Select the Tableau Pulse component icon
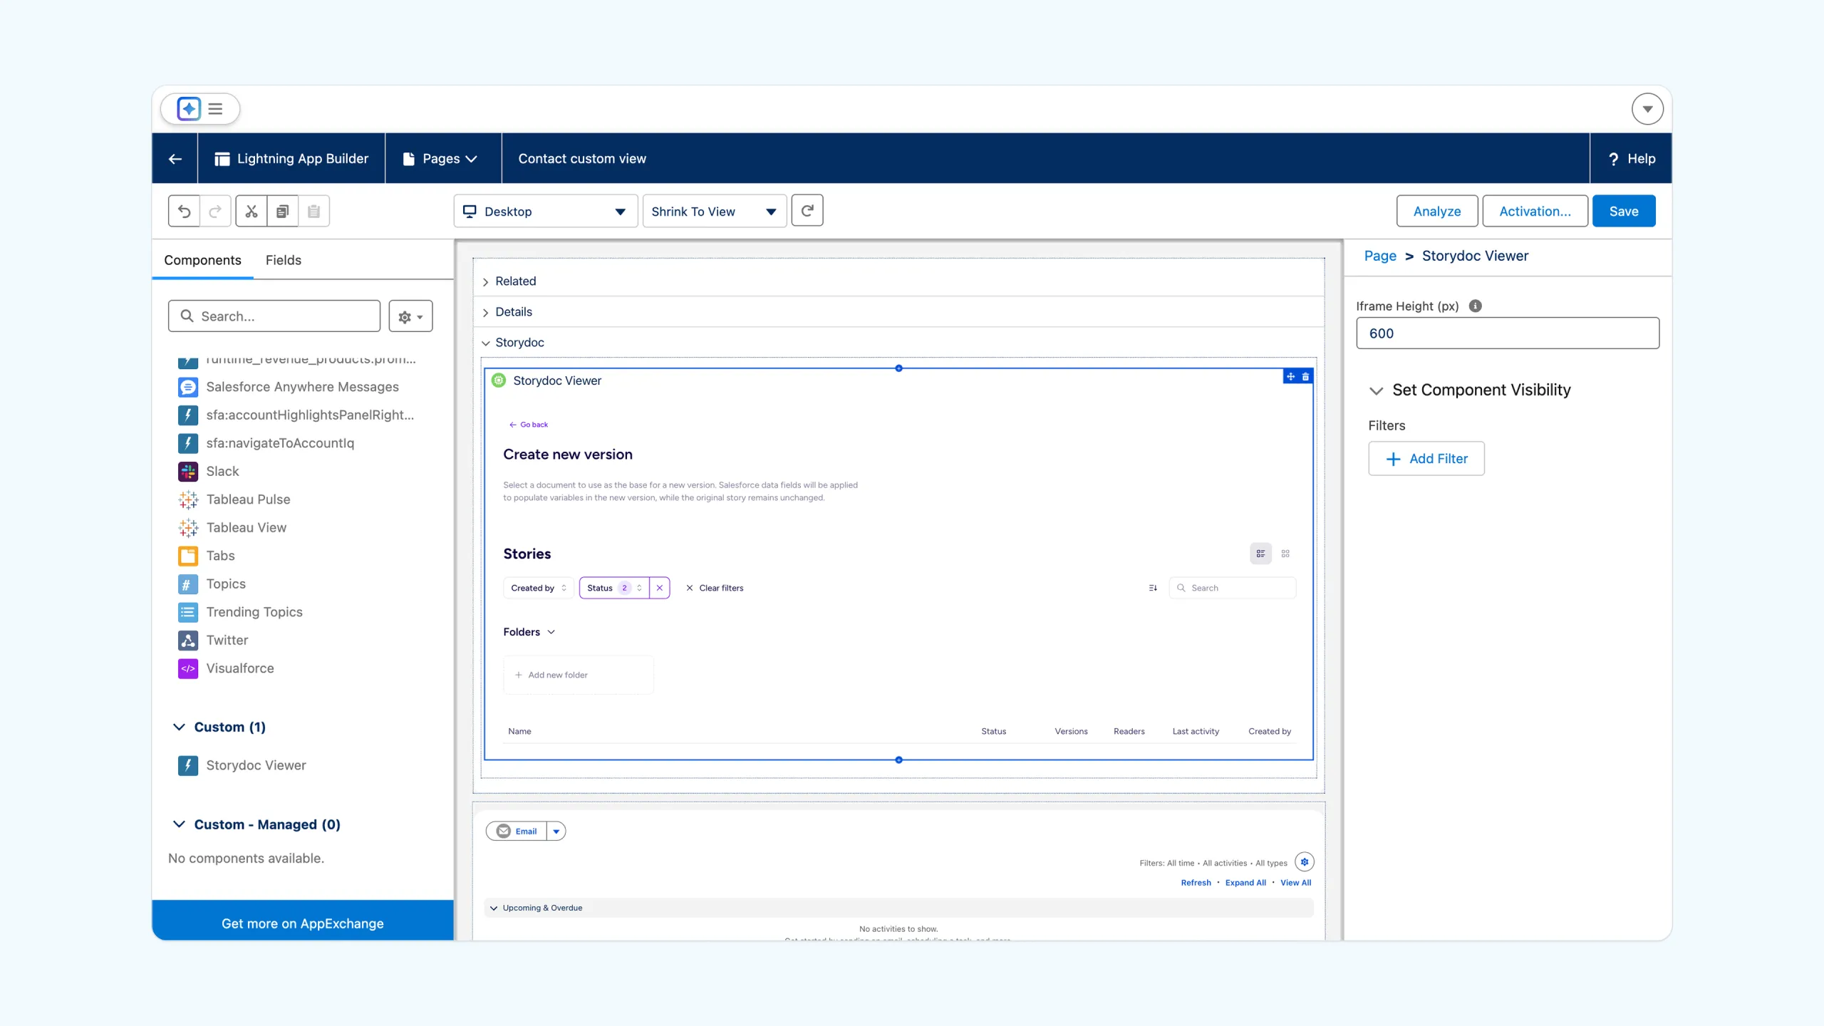The height and width of the screenshot is (1026, 1824). 188,499
